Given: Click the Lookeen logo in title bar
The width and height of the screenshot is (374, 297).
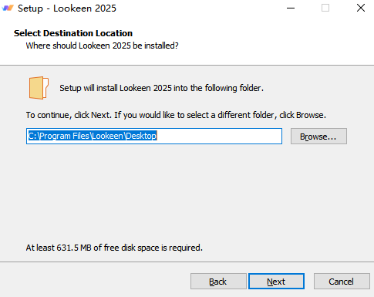Looking at the screenshot, I should coord(8,8).
